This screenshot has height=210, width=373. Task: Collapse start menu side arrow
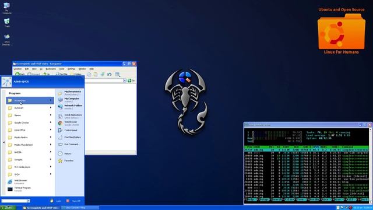3,142
